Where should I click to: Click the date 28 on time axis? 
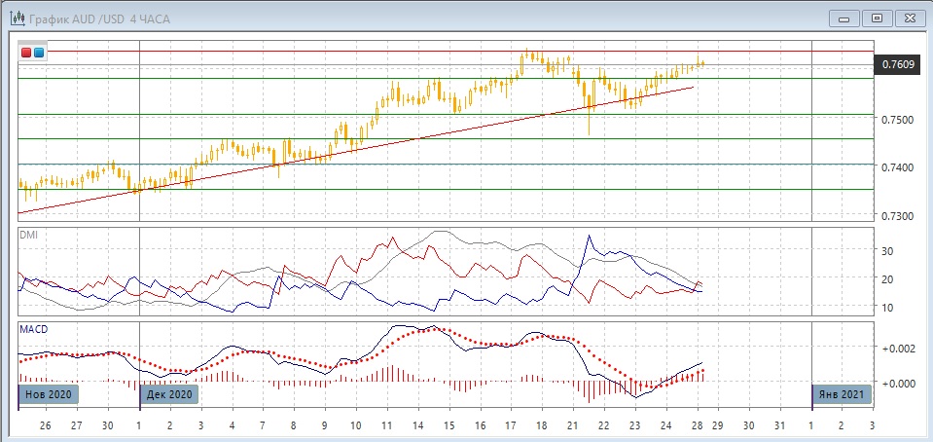coord(697,424)
